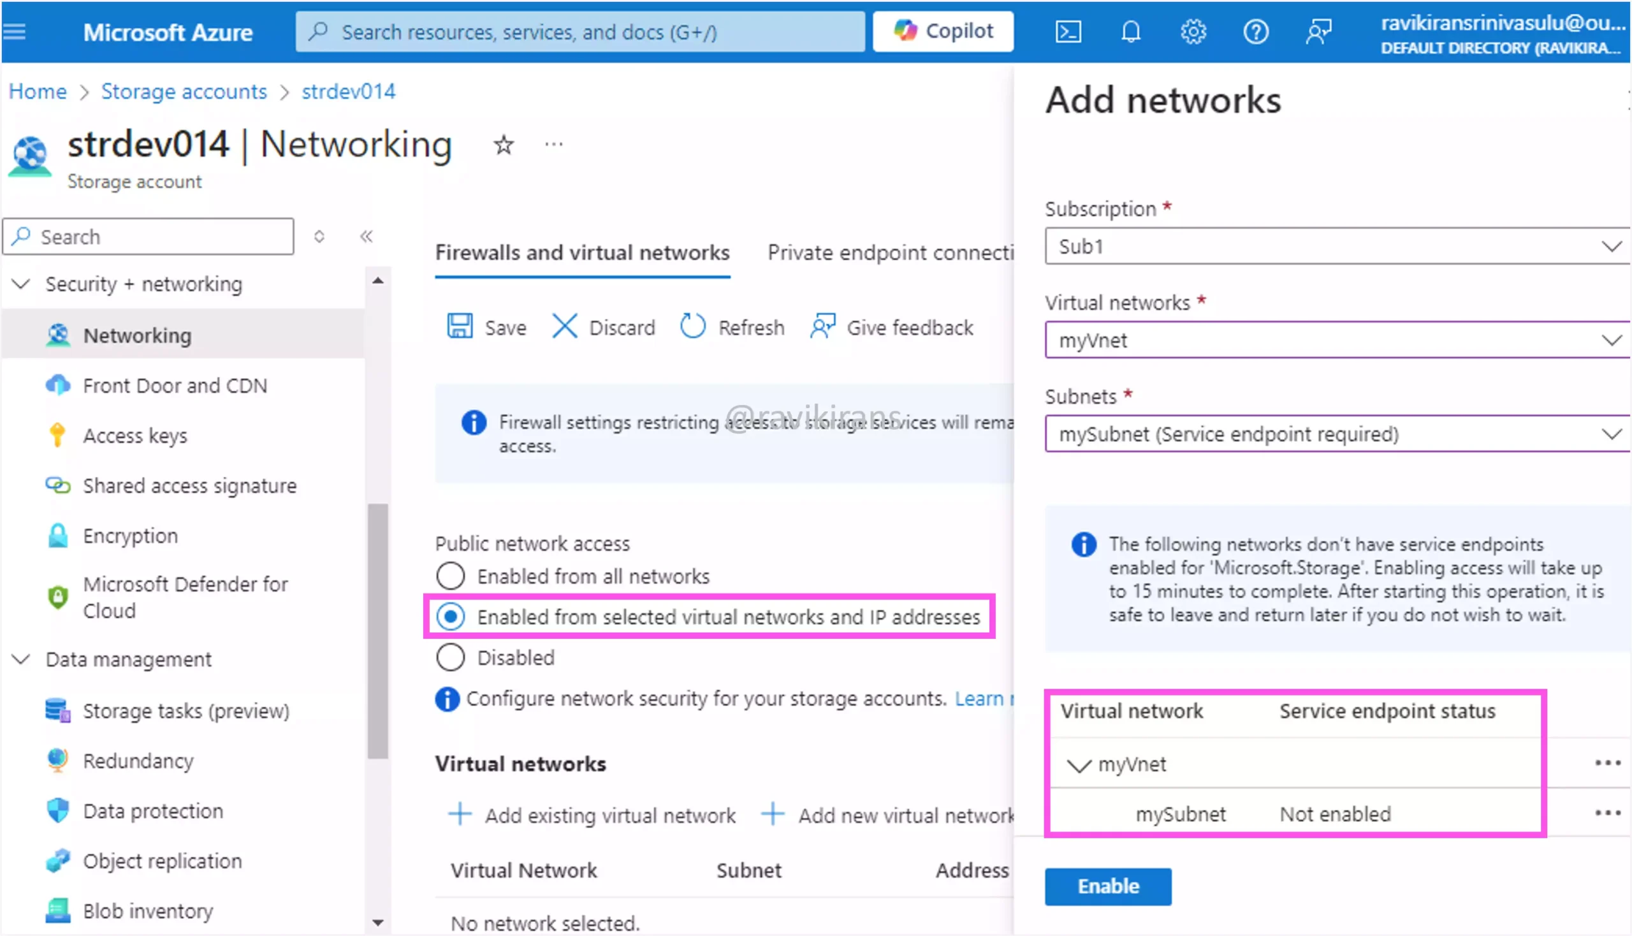Click the sidebar expand/collapse all arrows icon
The image size is (1632, 936).
319,237
